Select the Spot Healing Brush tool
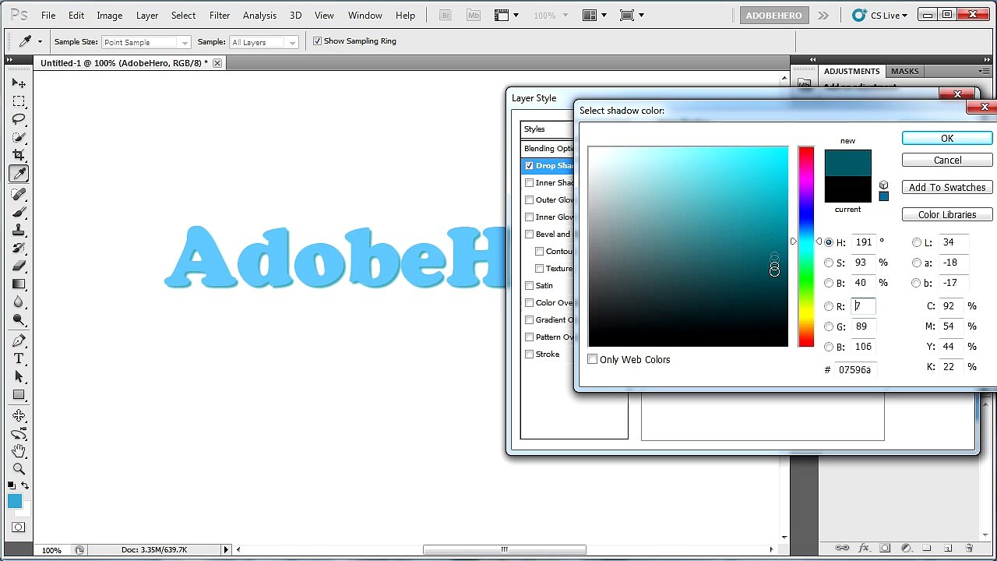The image size is (997, 561). click(19, 194)
